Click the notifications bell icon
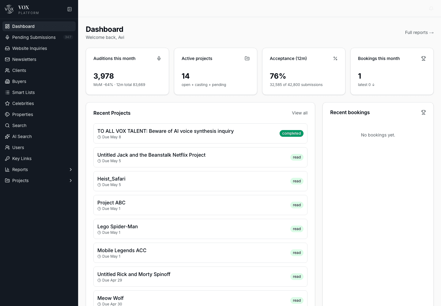 coord(431,9)
